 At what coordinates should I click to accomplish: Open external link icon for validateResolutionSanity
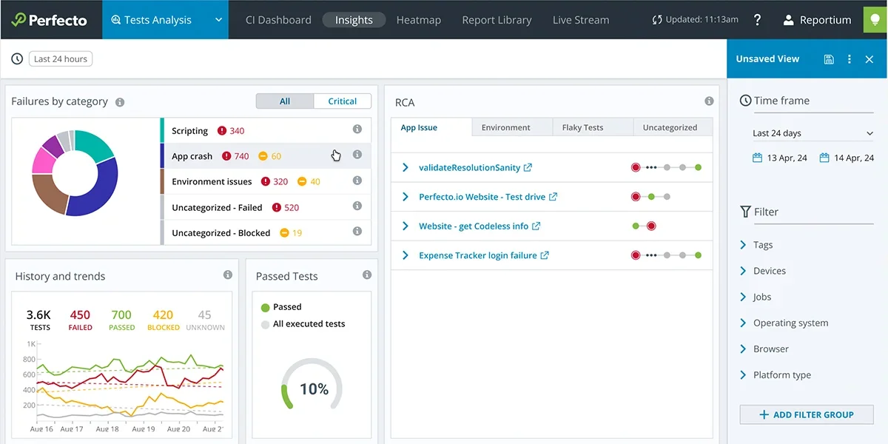tap(528, 168)
